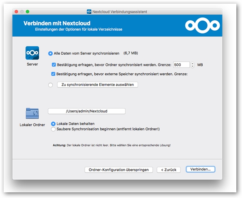The height and width of the screenshot is (198, 242).
Task: Click the /Users/admin/Nextcloud folder path button
Action: (87, 111)
